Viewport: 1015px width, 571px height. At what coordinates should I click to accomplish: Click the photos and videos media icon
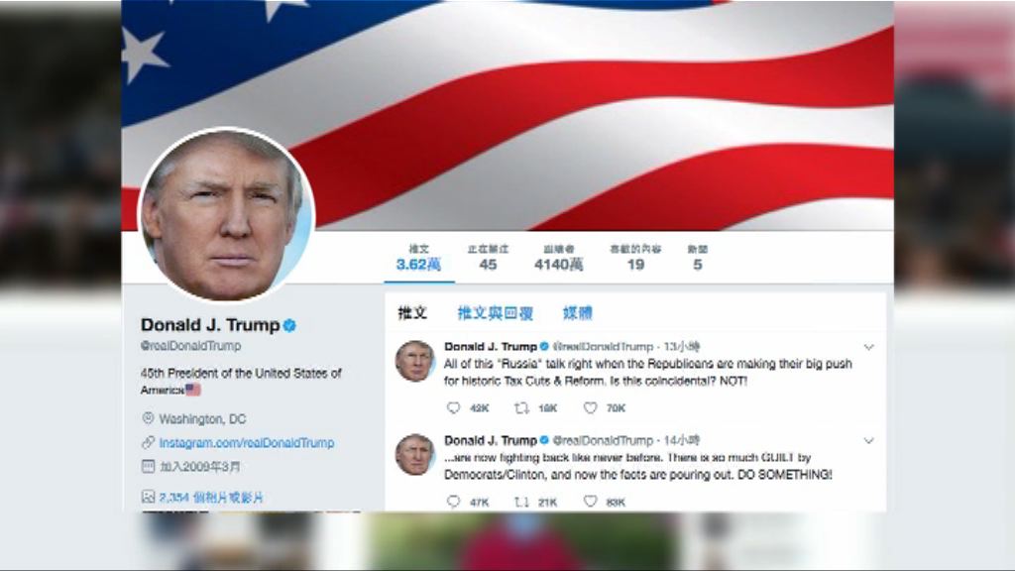pyautogui.click(x=149, y=497)
